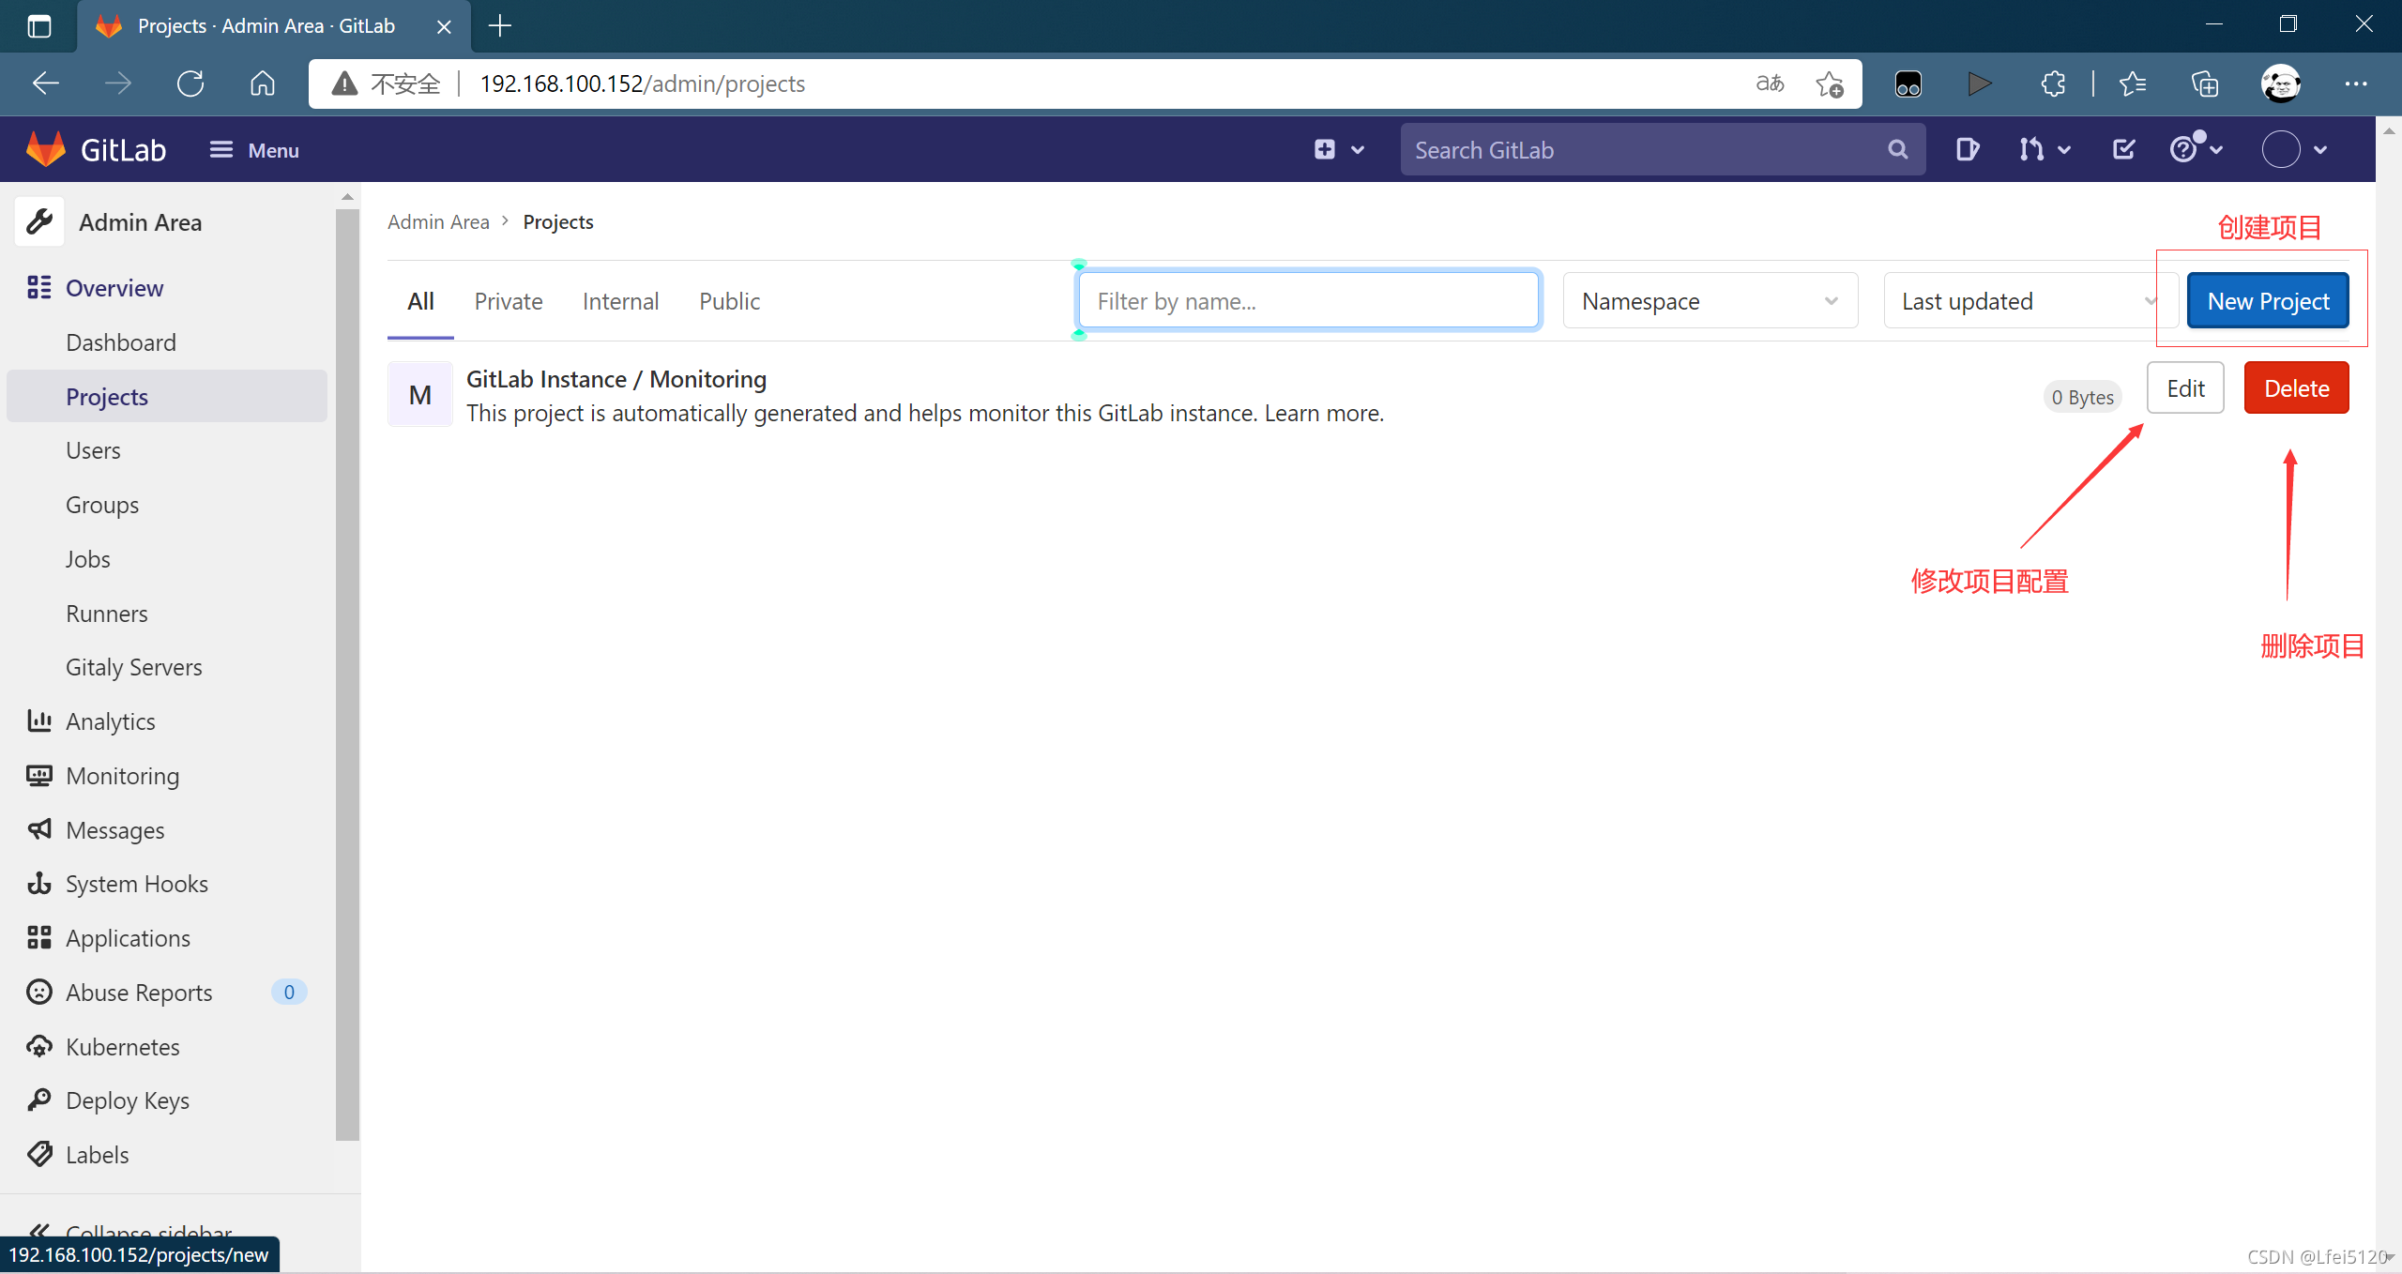The width and height of the screenshot is (2402, 1274).
Task: Click the Filter by name field
Action: [x=1308, y=301]
